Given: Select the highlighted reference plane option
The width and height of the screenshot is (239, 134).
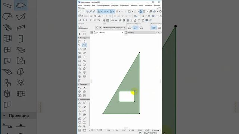Looking at the screenshot, I should 154,28.
